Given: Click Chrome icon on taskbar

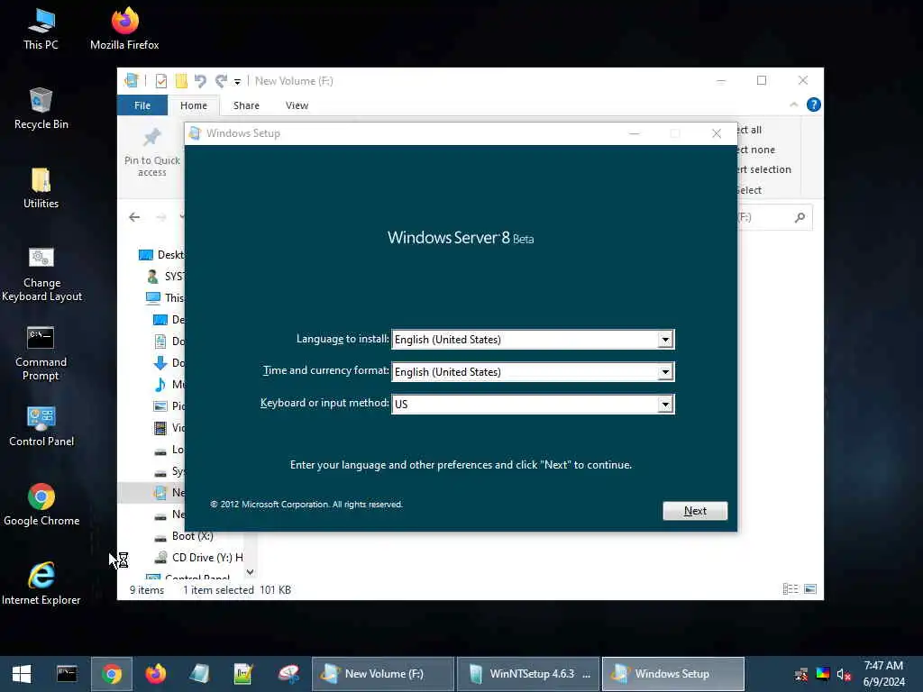Looking at the screenshot, I should pos(111,674).
